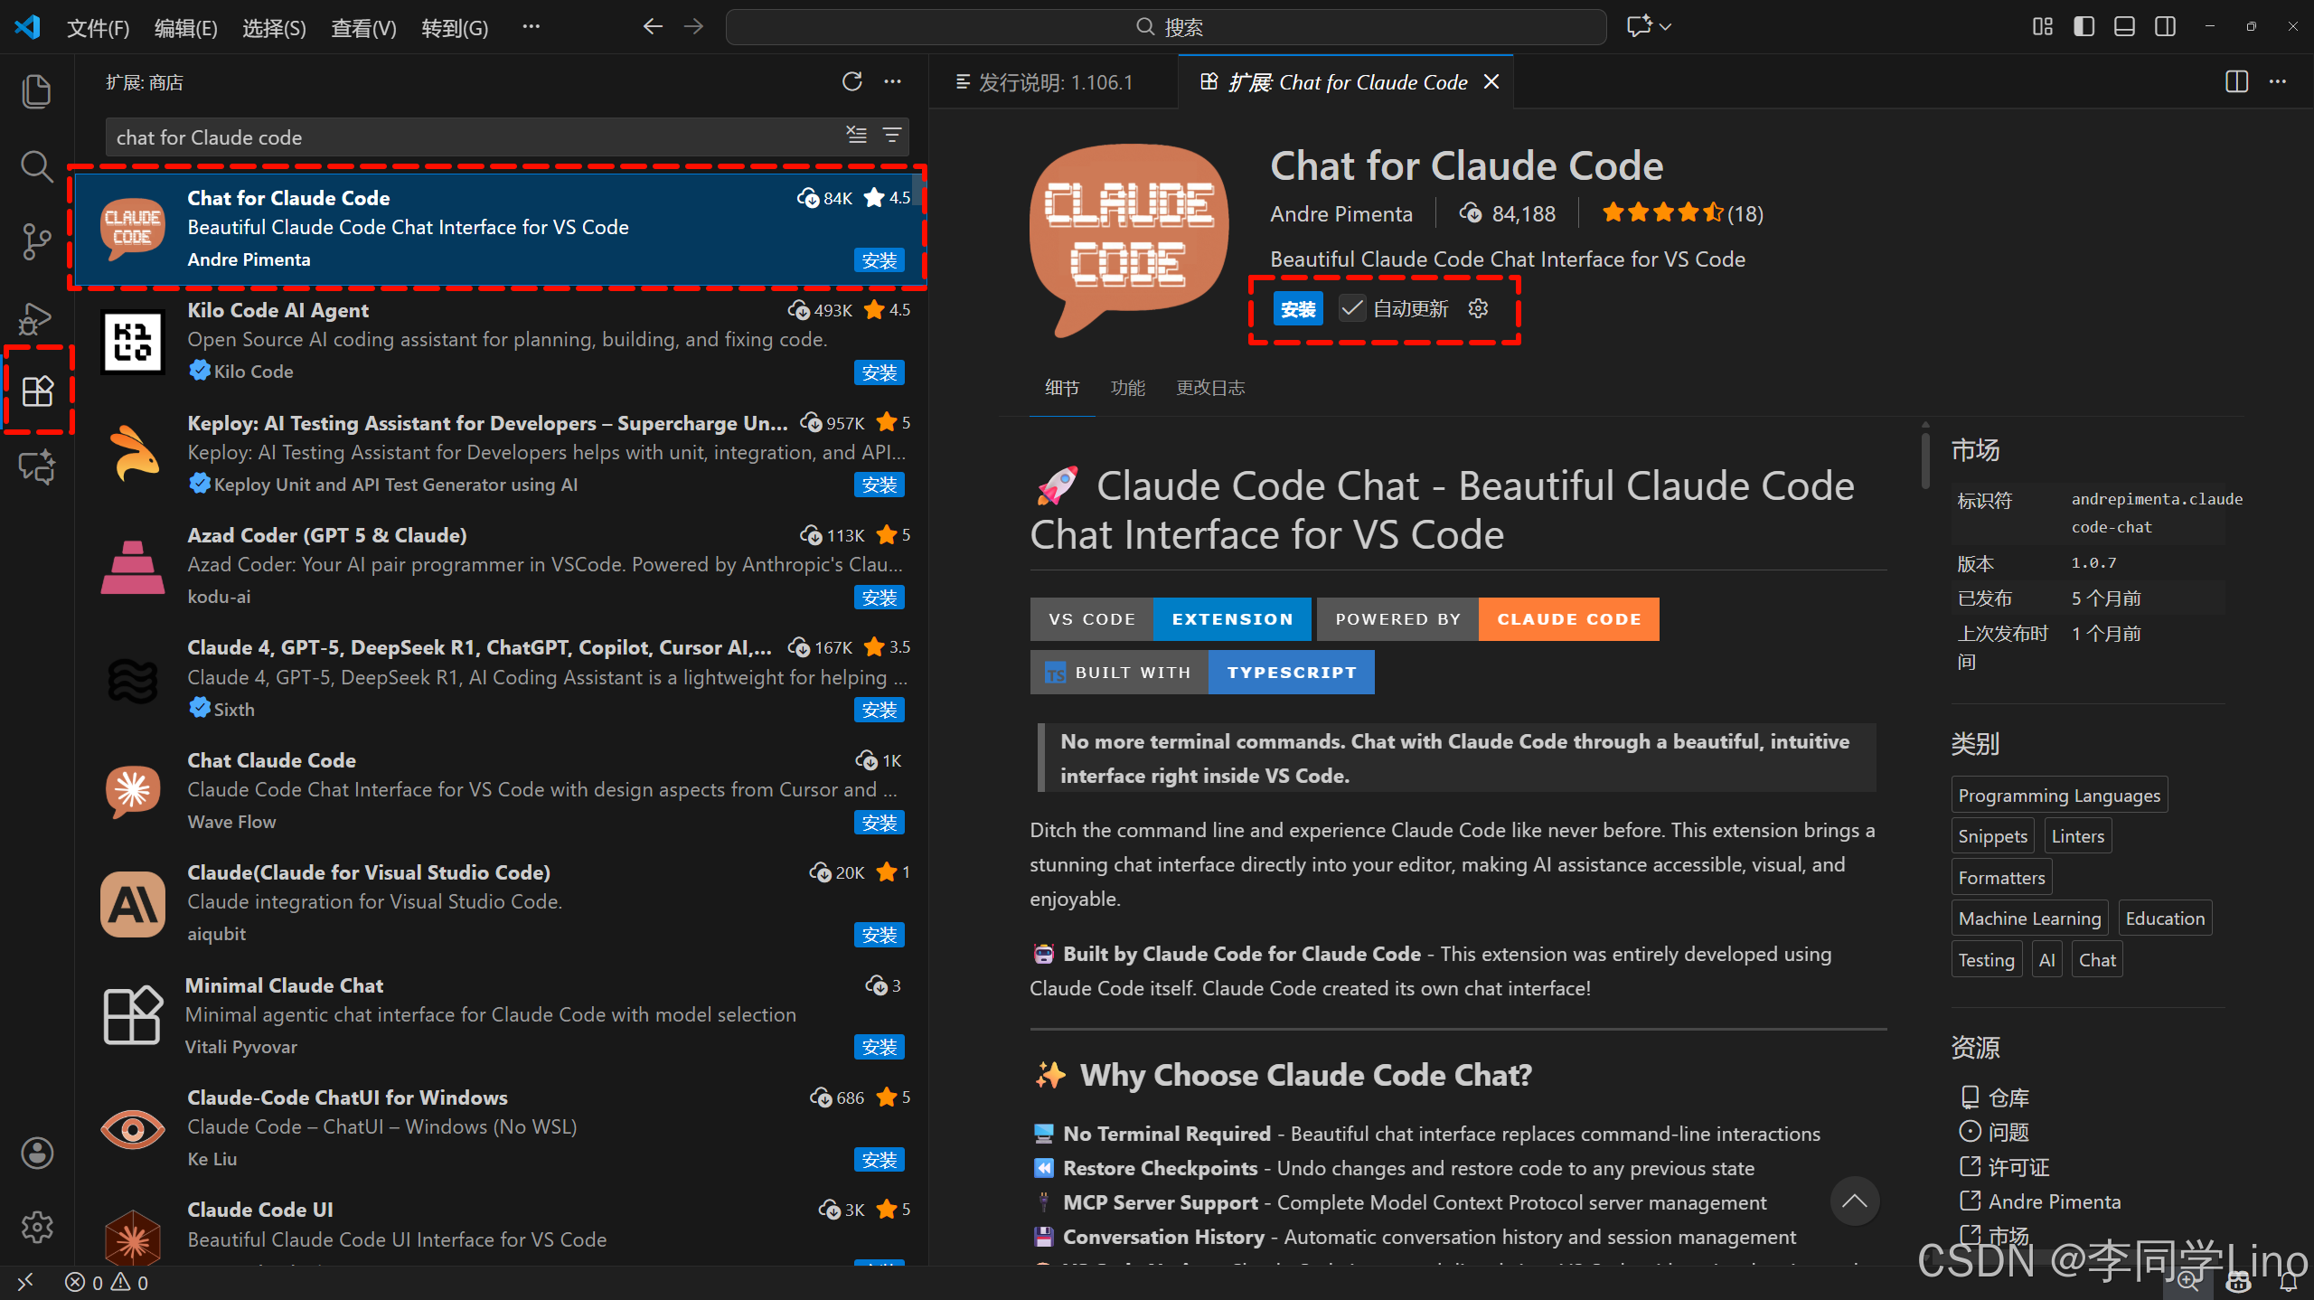Open the Run and Debug view

pyautogui.click(x=36, y=317)
